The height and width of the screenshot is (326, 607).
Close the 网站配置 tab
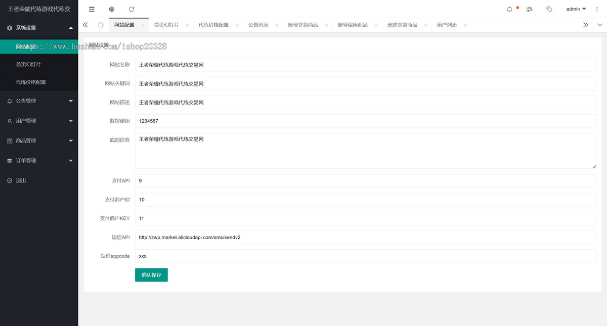pos(143,25)
